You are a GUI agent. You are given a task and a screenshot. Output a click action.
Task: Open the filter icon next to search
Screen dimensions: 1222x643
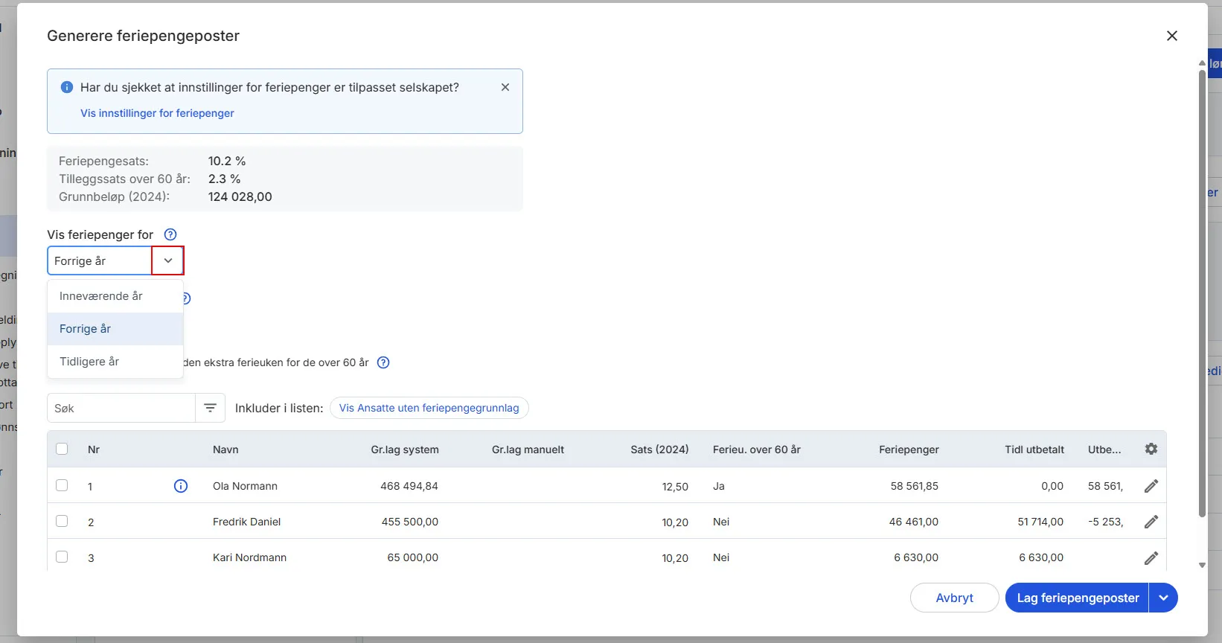[x=210, y=408]
